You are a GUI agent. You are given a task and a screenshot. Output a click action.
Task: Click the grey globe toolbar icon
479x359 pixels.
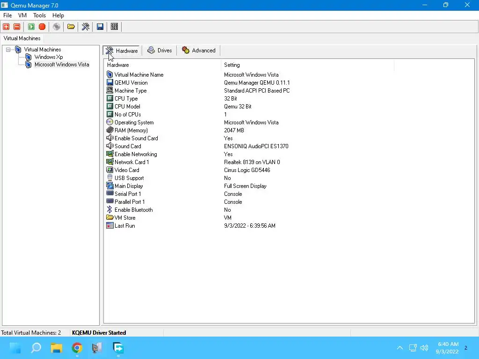point(57,27)
